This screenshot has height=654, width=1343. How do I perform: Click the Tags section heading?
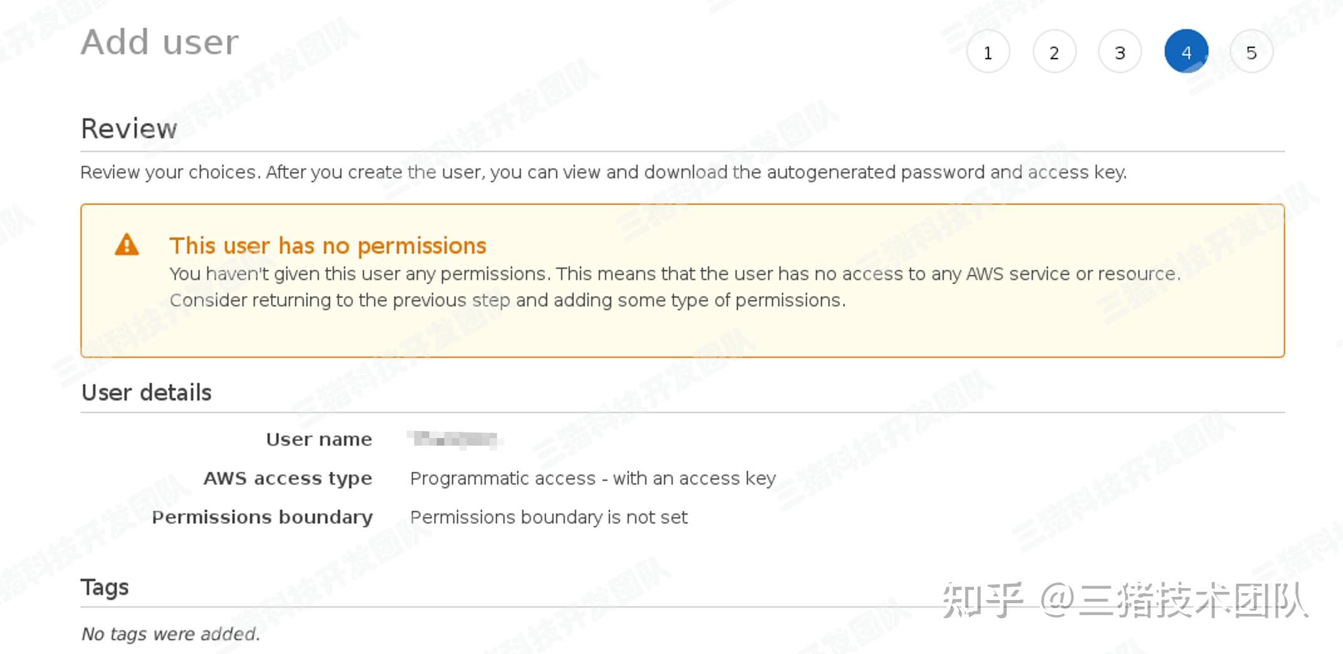tap(105, 587)
